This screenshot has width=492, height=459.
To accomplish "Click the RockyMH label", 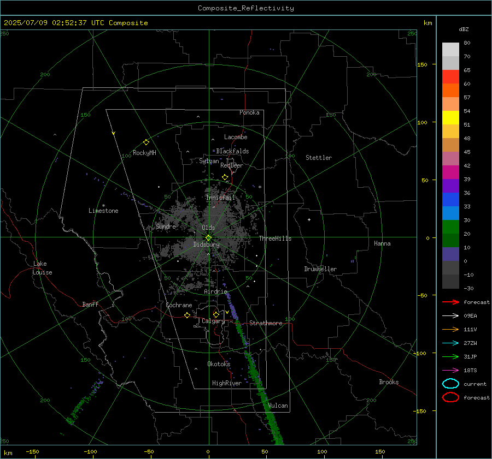I will tap(144, 153).
